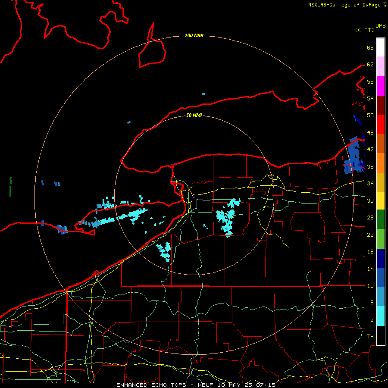Click the light blue swatch between 6 and 10
The width and height of the screenshot is (388, 388).
pyautogui.click(x=381, y=297)
